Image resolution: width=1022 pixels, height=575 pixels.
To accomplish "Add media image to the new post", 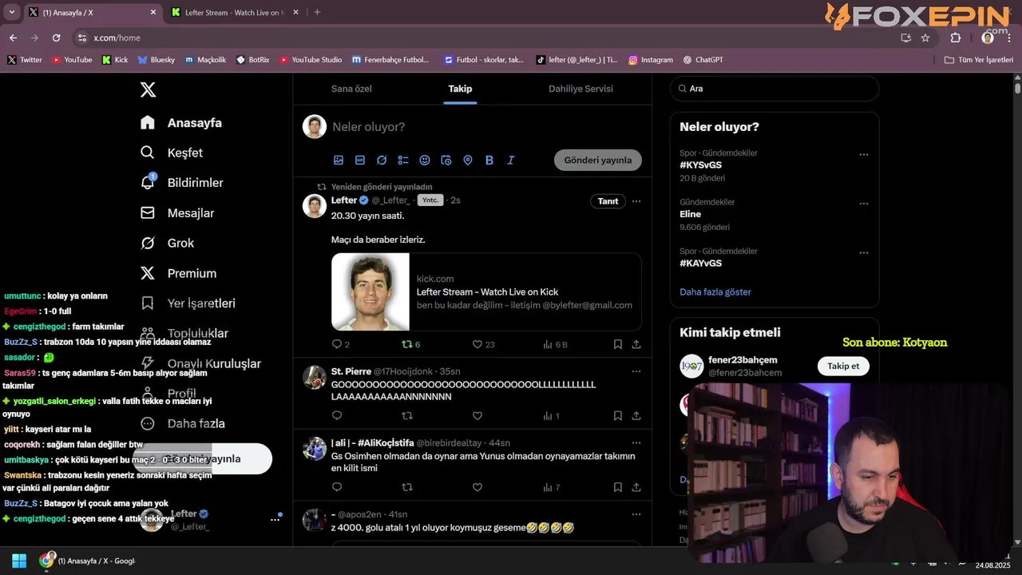I will pos(339,160).
